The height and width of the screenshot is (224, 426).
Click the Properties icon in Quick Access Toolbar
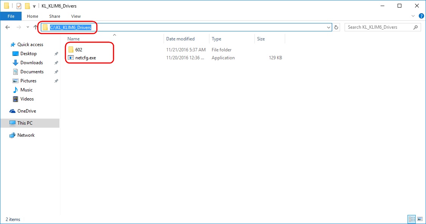coord(19,6)
